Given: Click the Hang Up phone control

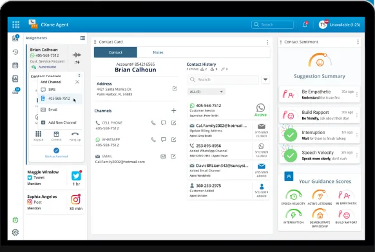Looking at the screenshot, I should coord(75,136).
